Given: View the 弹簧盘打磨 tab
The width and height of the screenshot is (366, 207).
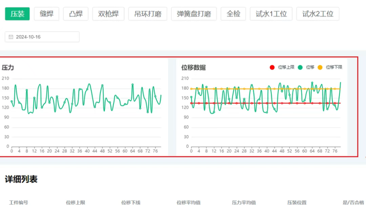Looking at the screenshot, I should [194, 14].
